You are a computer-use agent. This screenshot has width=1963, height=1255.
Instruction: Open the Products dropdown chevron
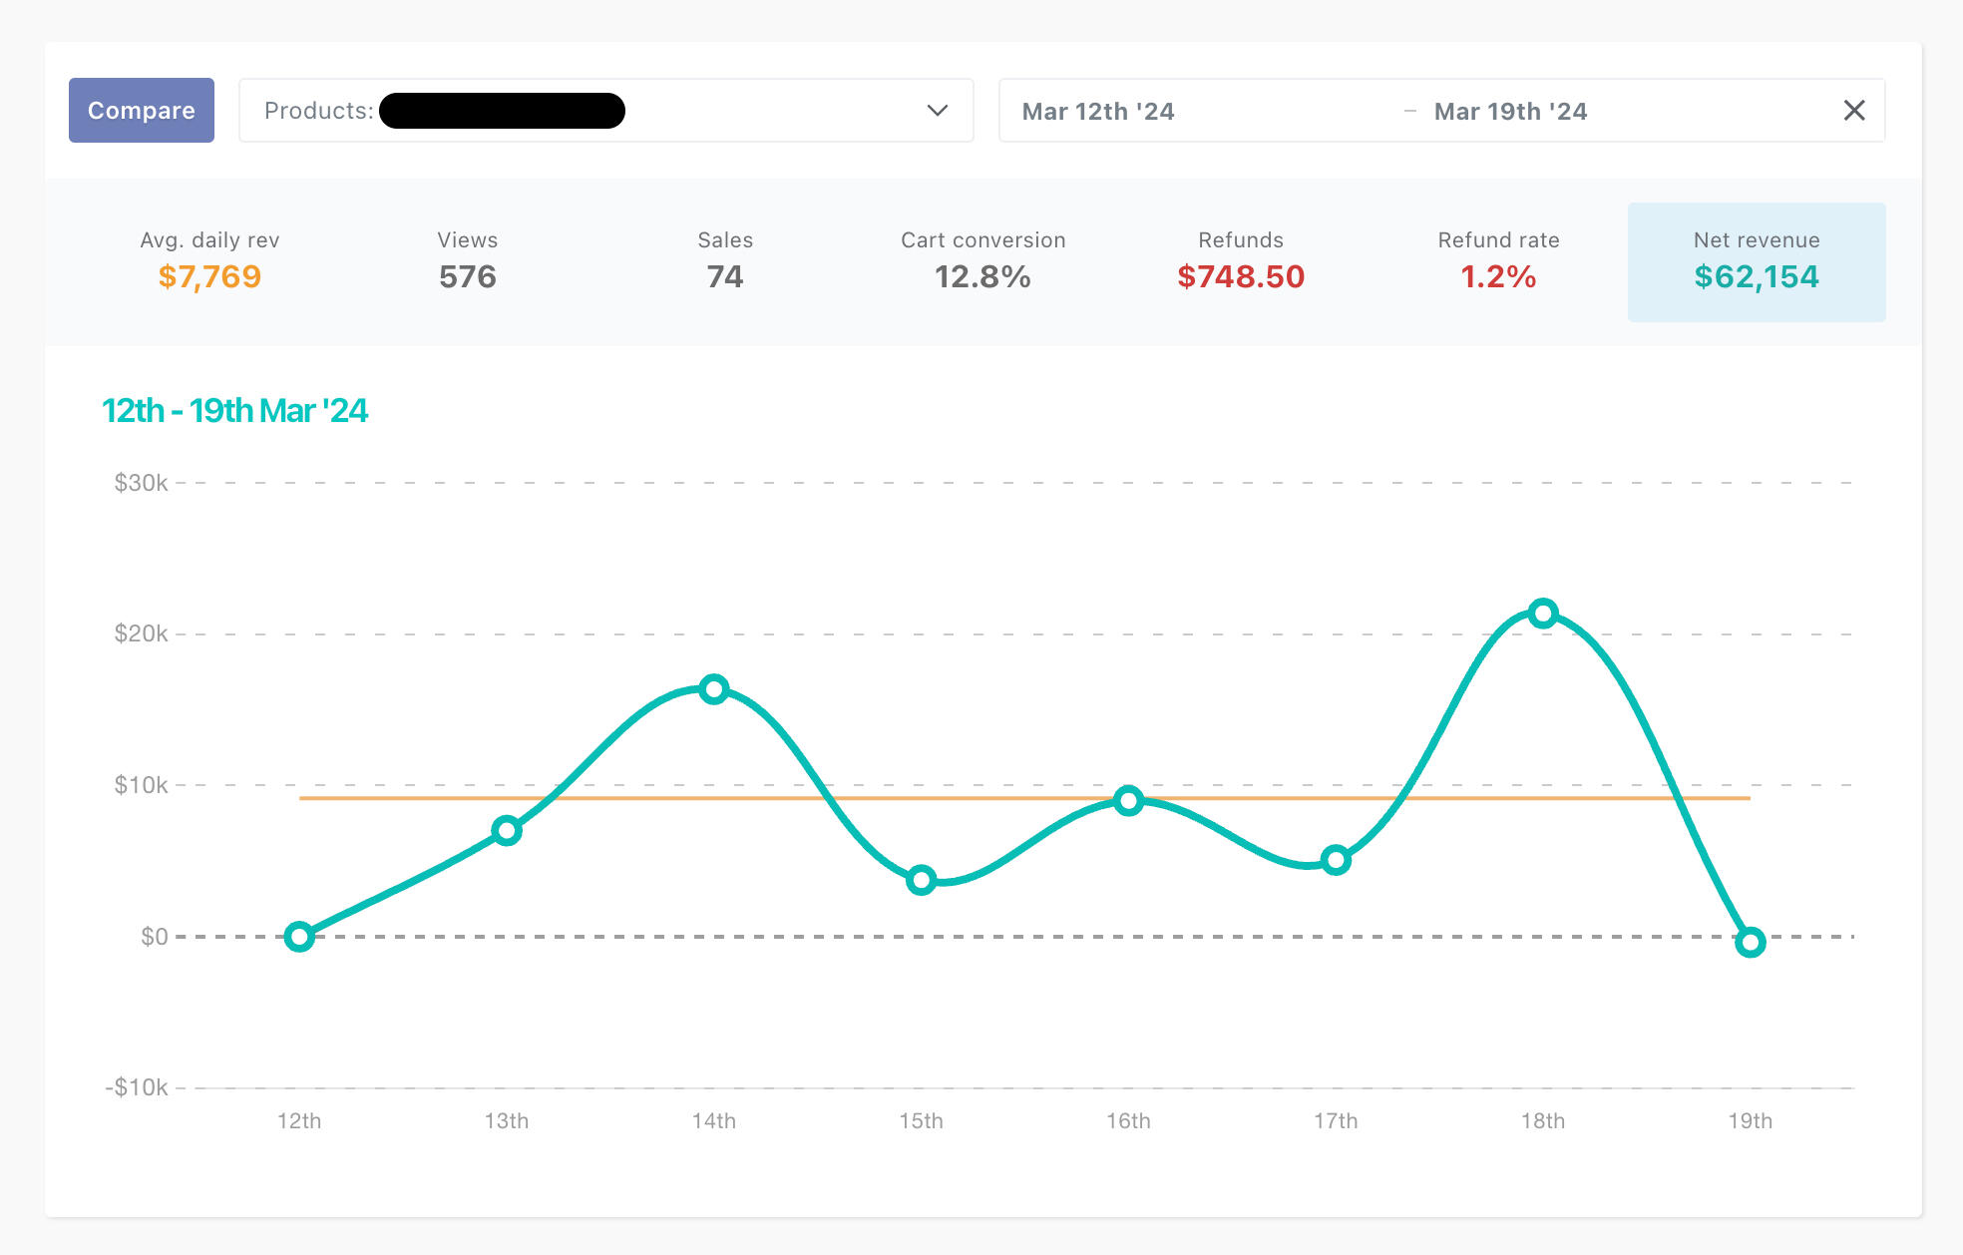[x=937, y=110]
